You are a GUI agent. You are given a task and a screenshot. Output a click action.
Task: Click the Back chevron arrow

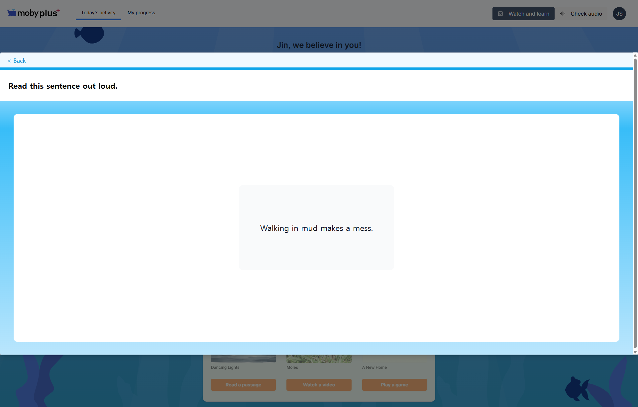(9, 61)
